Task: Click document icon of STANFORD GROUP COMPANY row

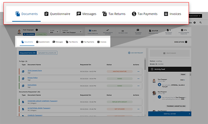Action: coord(23,102)
